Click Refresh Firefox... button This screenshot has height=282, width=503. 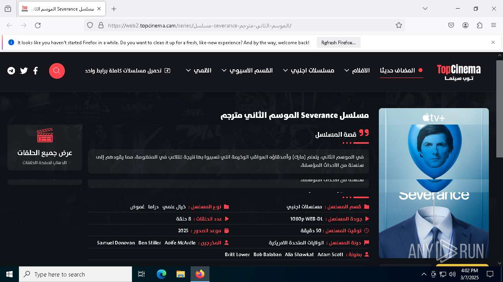point(338,42)
